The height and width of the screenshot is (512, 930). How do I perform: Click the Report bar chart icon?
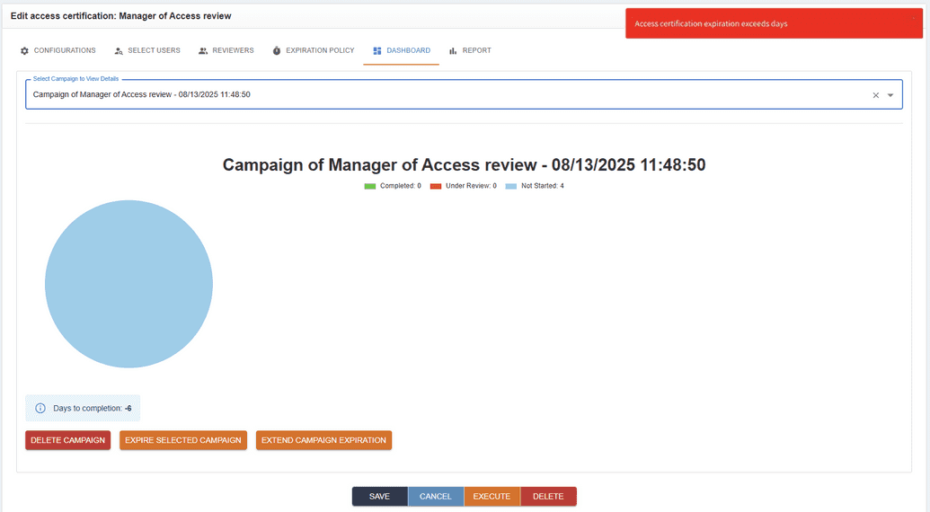pyautogui.click(x=453, y=51)
